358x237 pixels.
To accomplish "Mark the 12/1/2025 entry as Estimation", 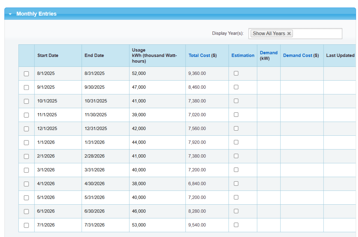I will click(x=236, y=128).
